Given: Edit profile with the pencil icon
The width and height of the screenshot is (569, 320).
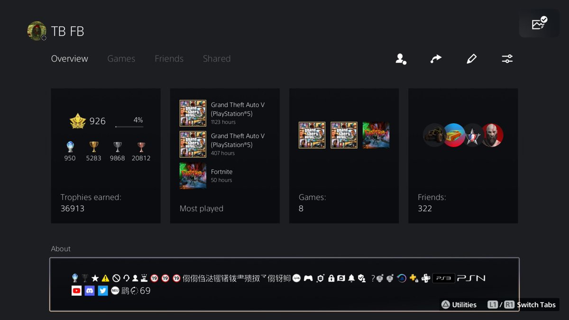Looking at the screenshot, I should point(471,59).
